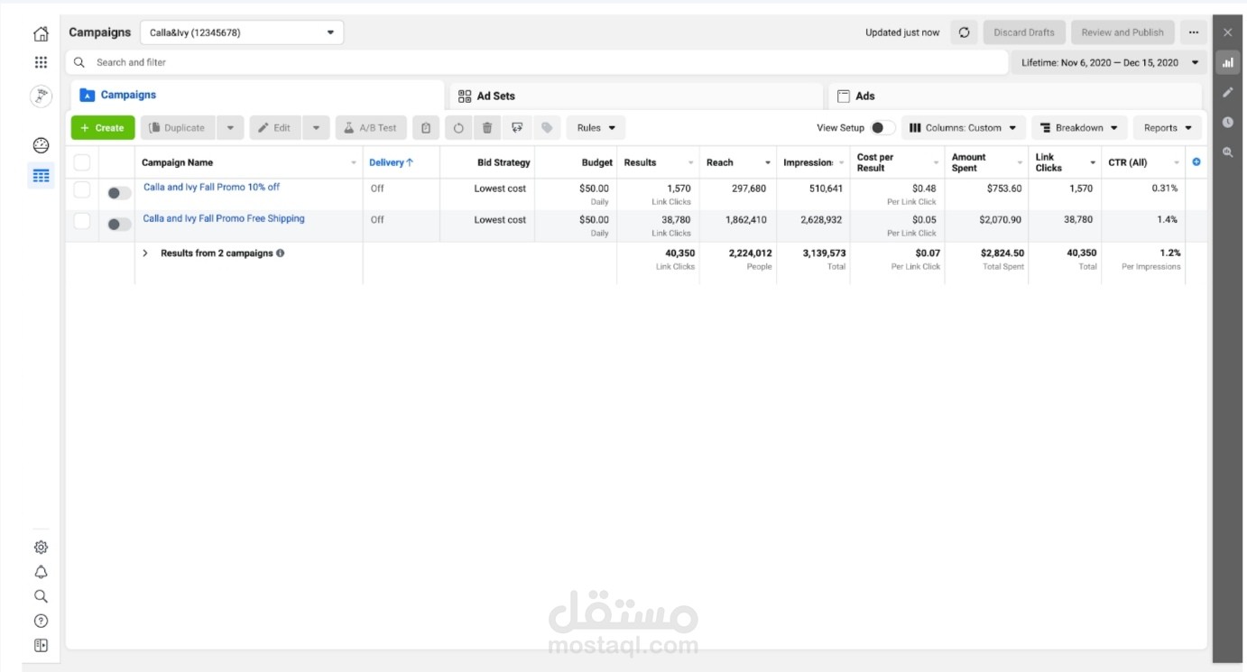
Task: Select the campaigns table view sidebar icon
Action: coord(41,176)
